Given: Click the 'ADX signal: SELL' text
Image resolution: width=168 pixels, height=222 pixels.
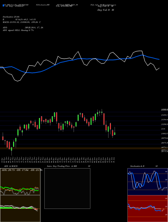Looking at the screenshot, I should point(11,30).
